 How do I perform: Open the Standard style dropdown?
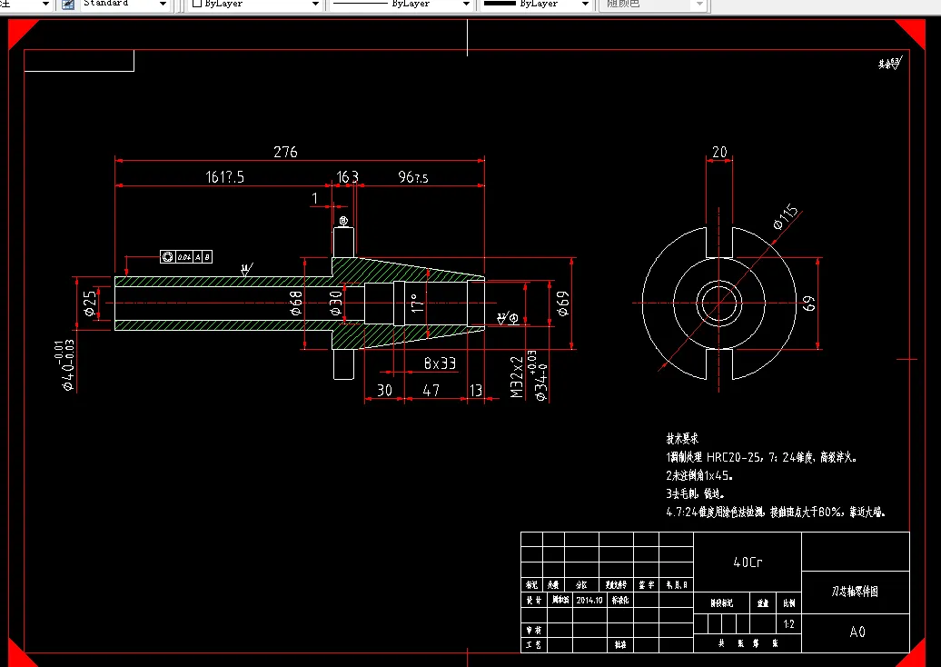[162, 5]
